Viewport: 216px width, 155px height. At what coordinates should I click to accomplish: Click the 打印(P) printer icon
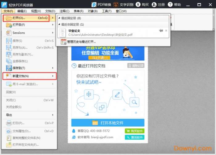(9, 123)
